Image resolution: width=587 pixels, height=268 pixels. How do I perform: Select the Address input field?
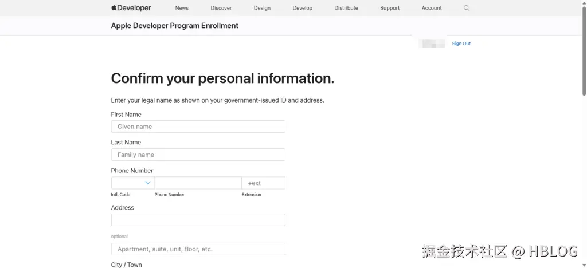(198, 220)
